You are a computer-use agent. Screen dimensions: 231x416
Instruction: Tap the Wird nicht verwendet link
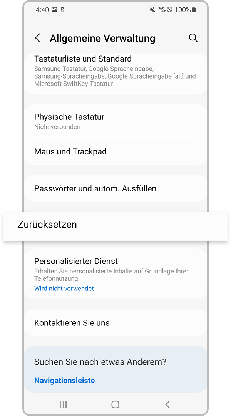[x=64, y=288]
